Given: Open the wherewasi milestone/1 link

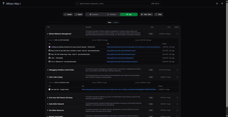Looking at the screenshot, I should pyautogui.click(x=122, y=62).
